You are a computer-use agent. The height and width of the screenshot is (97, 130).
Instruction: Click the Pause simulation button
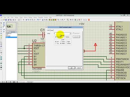click(x=10, y=82)
